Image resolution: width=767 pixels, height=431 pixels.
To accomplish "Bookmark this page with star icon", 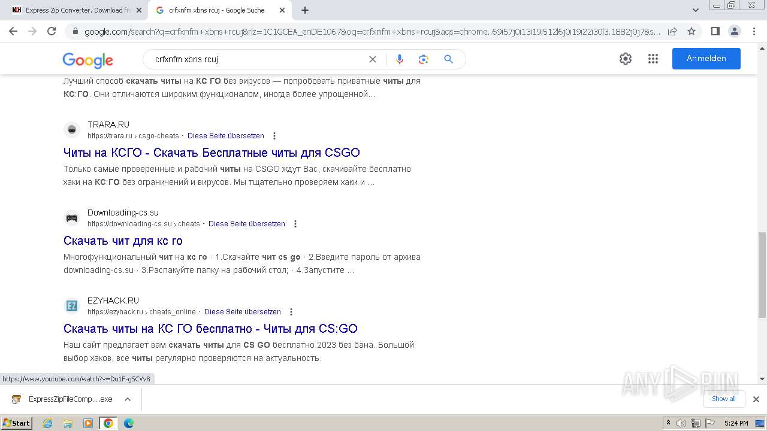I will (x=691, y=31).
